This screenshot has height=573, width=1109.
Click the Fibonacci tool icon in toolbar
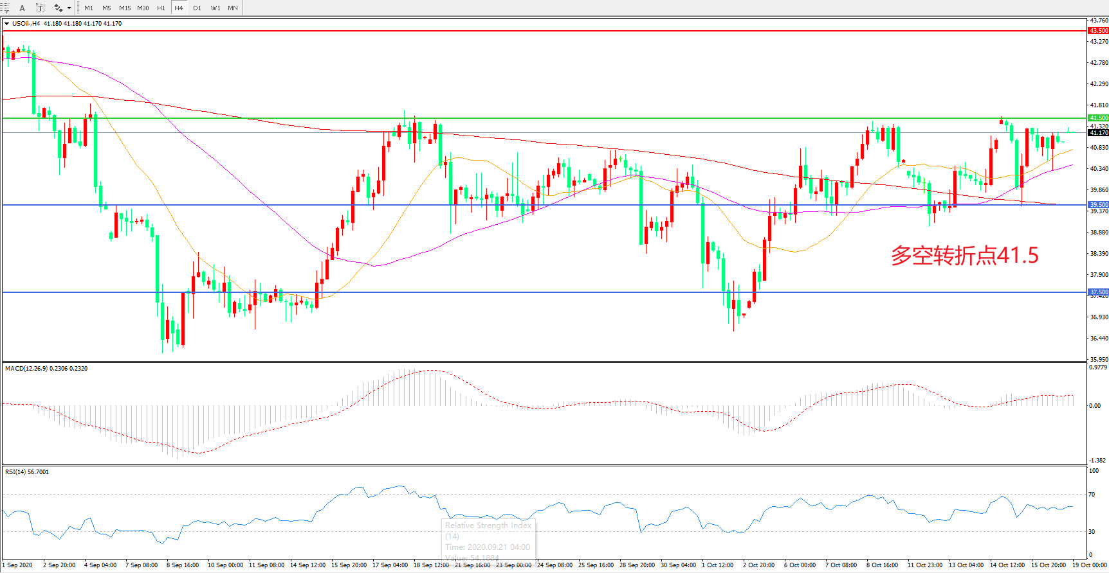pos(4,8)
